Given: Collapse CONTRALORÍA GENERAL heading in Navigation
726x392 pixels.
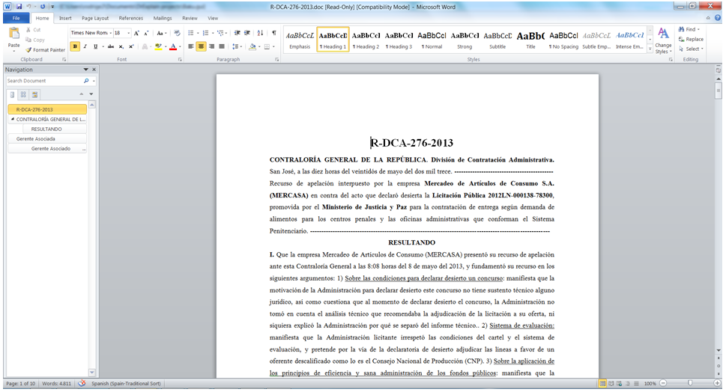Looking at the screenshot, I should [x=13, y=119].
